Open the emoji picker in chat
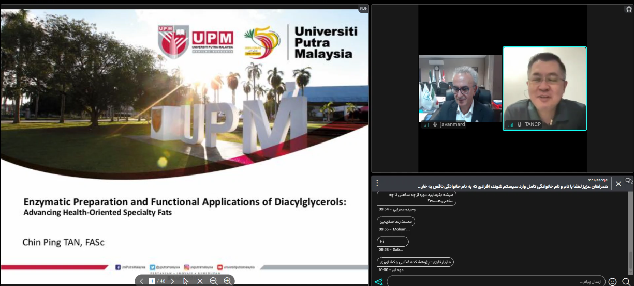The width and height of the screenshot is (634, 286). click(x=612, y=282)
